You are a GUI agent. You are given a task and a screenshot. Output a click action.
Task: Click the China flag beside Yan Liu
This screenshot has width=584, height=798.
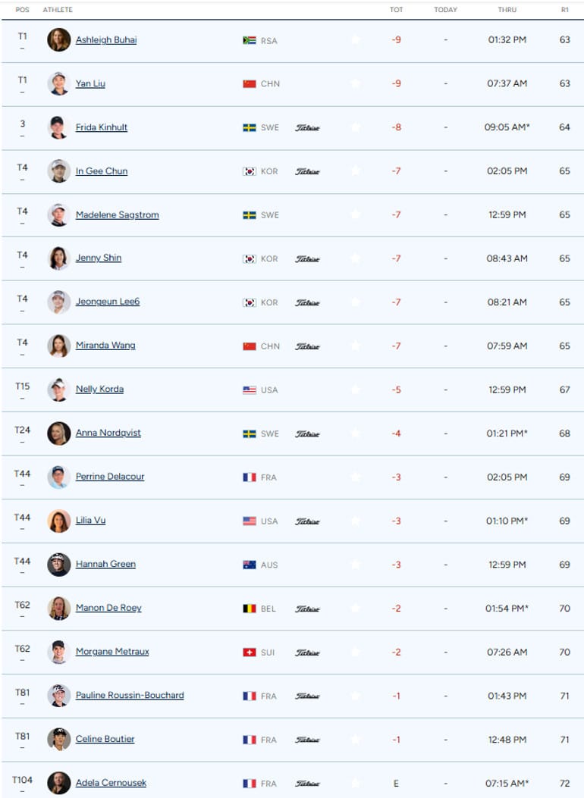250,84
